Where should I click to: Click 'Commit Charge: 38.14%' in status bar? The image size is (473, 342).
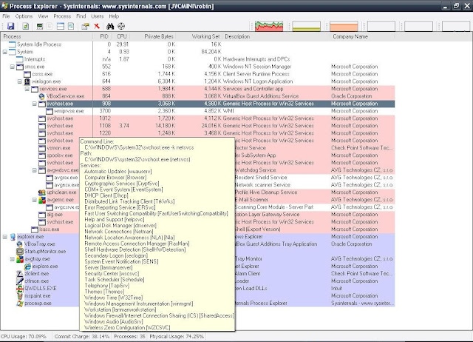pyautogui.click(x=82, y=337)
